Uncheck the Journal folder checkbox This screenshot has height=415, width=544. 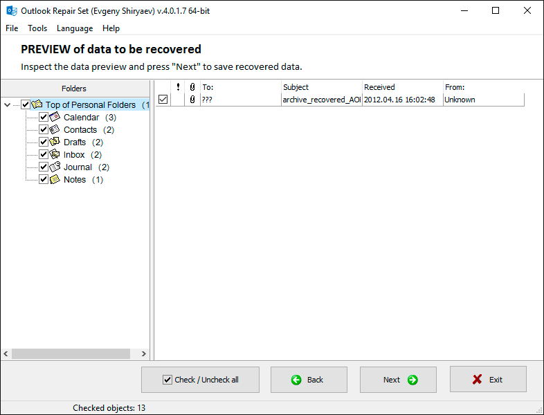coord(44,167)
